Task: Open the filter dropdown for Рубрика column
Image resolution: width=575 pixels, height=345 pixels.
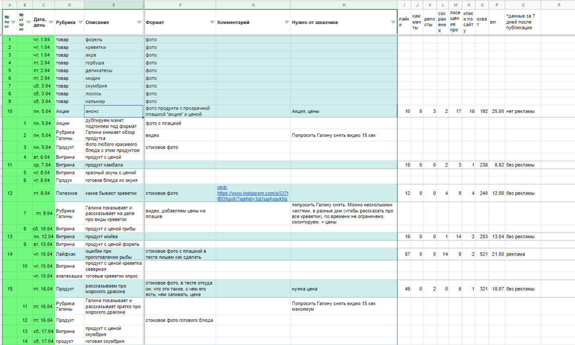Action: 81,22
